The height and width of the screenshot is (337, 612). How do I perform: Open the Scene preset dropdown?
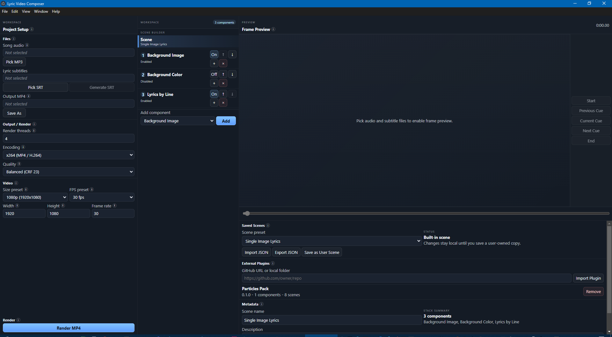[331, 241]
